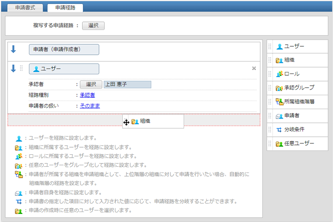
Task: Select the 分岐条件 branch icon
Action: [x=280, y=130]
